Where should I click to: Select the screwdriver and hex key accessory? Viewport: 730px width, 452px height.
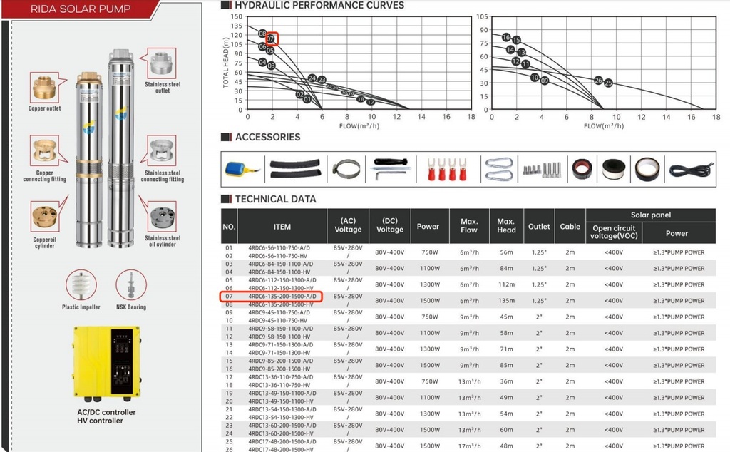click(391, 168)
